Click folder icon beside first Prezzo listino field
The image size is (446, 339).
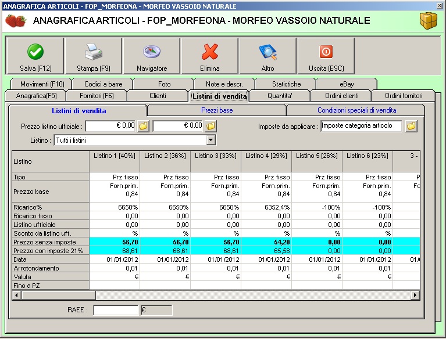click(x=144, y=125)
